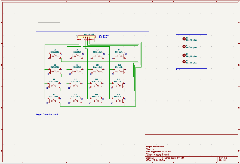This screenshot has height=164, width=240.
Task: Select switch symbol S8
Action: [x=75, y=101]
